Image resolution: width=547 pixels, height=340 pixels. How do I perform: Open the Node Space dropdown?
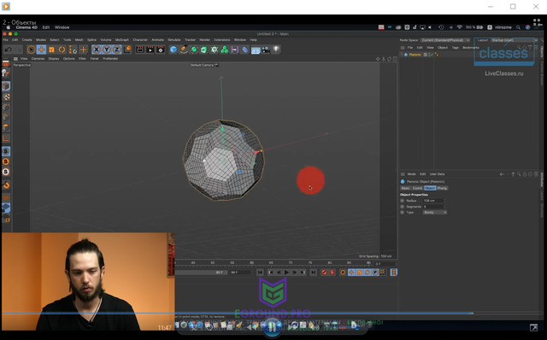[x=445, y=40]
